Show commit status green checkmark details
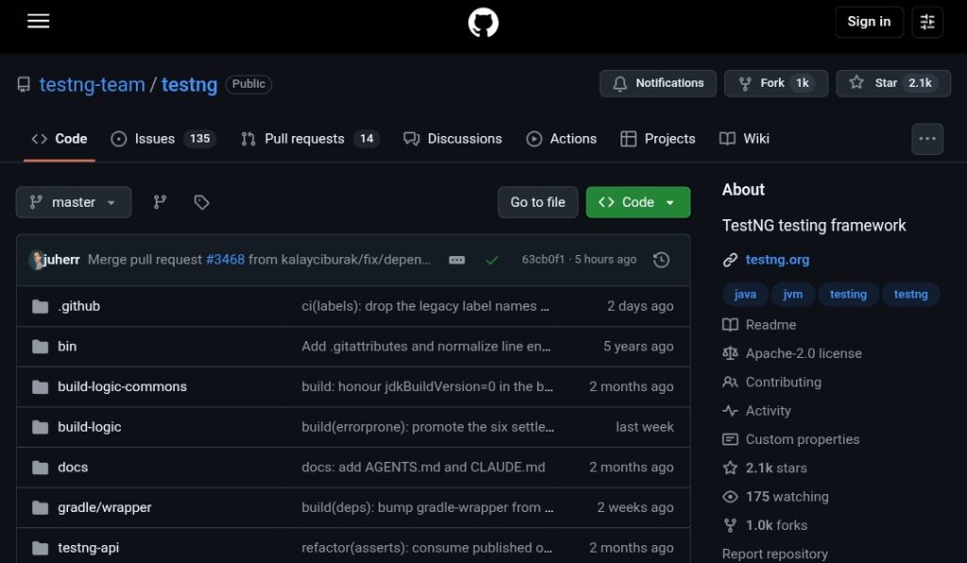This screenshot has height=563, width=967. [491, 260]
